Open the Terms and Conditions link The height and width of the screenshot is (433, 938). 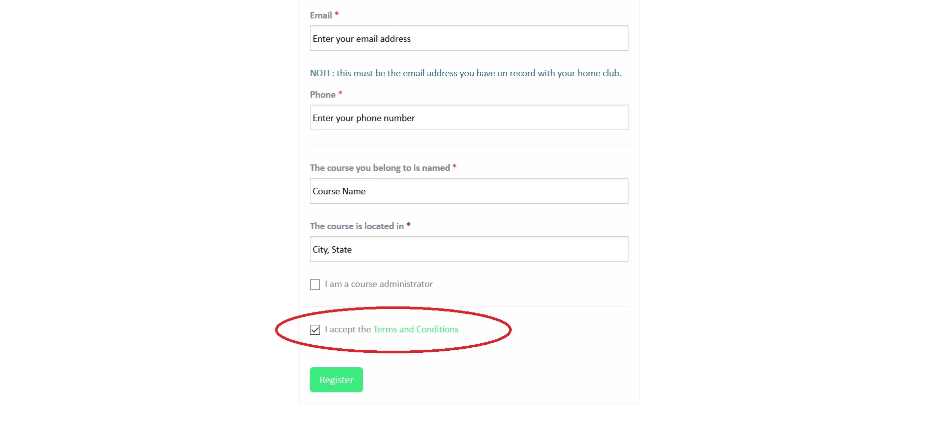(416, 329)
